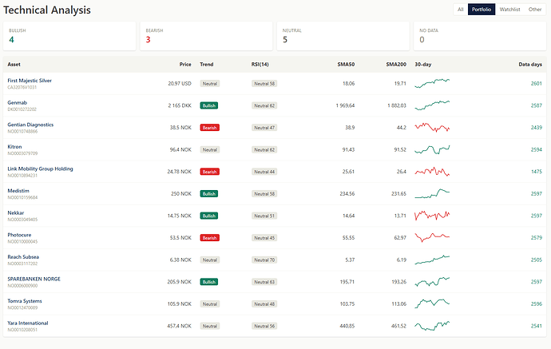Open the Genmab asset link
The height and width of the screenshot is (349, 551).
18,103
